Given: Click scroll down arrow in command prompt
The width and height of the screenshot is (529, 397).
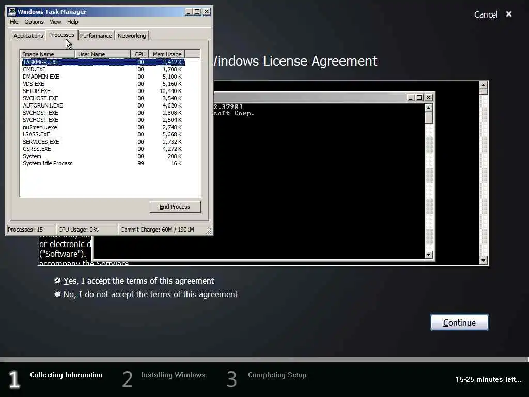Looking at the screenshot, I should tap(428, 255).
